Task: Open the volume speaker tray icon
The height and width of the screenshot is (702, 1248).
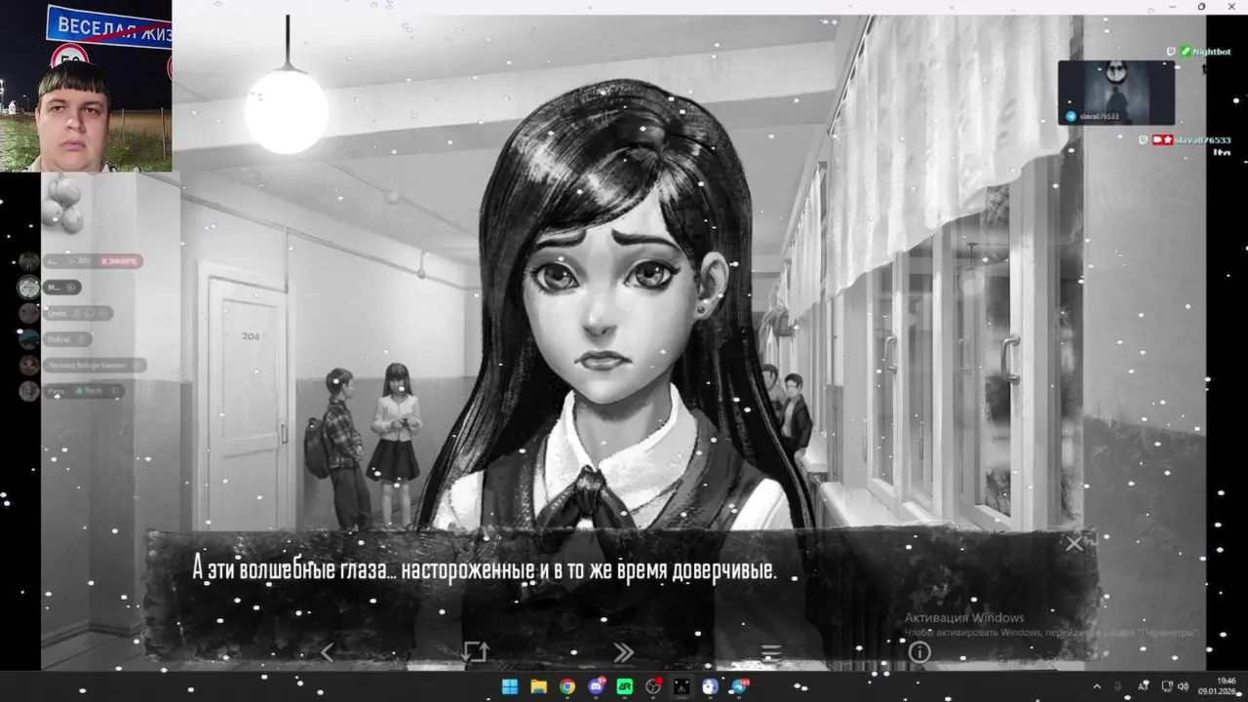Action: point(1183,686)
